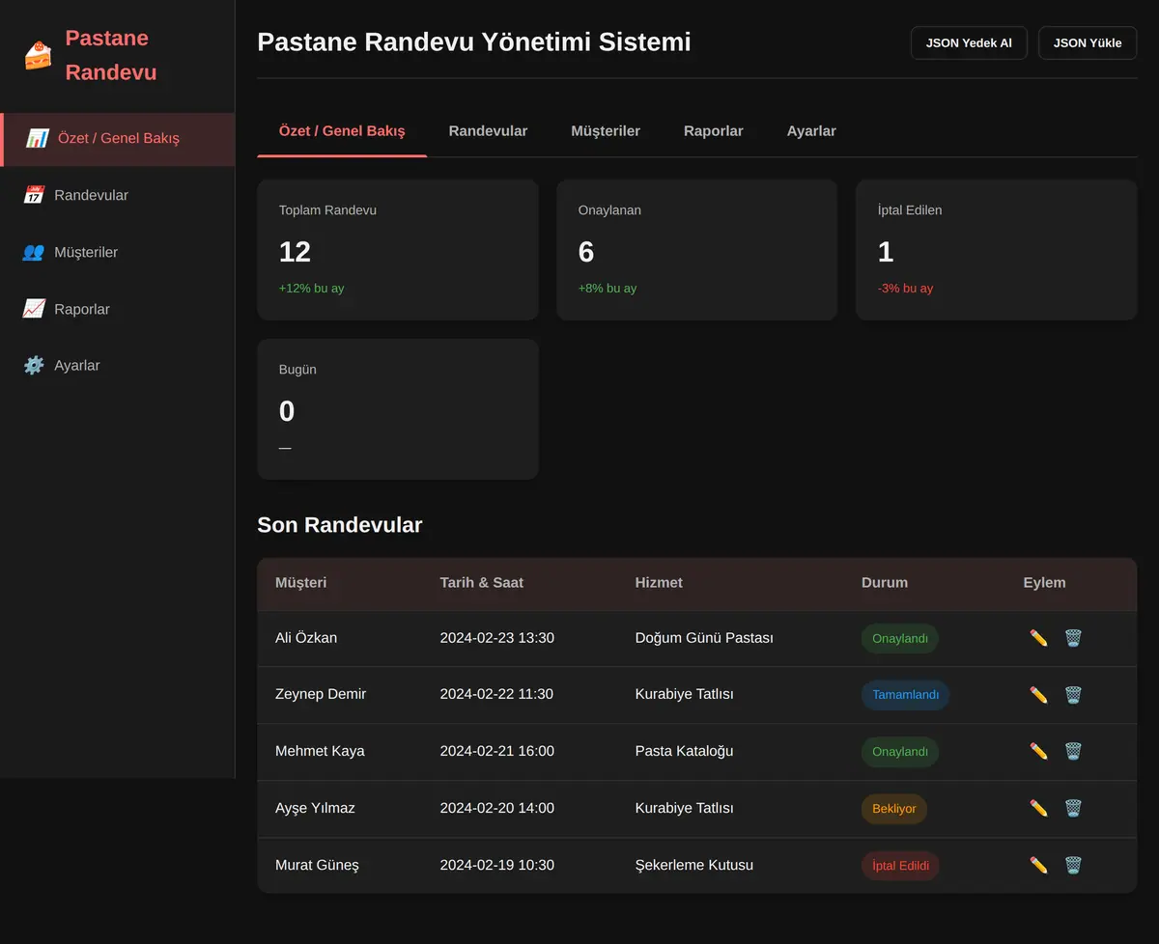The image size is (1159, 944).
Task: Click the Tarih & Saat column header
Action: [482, 583]
